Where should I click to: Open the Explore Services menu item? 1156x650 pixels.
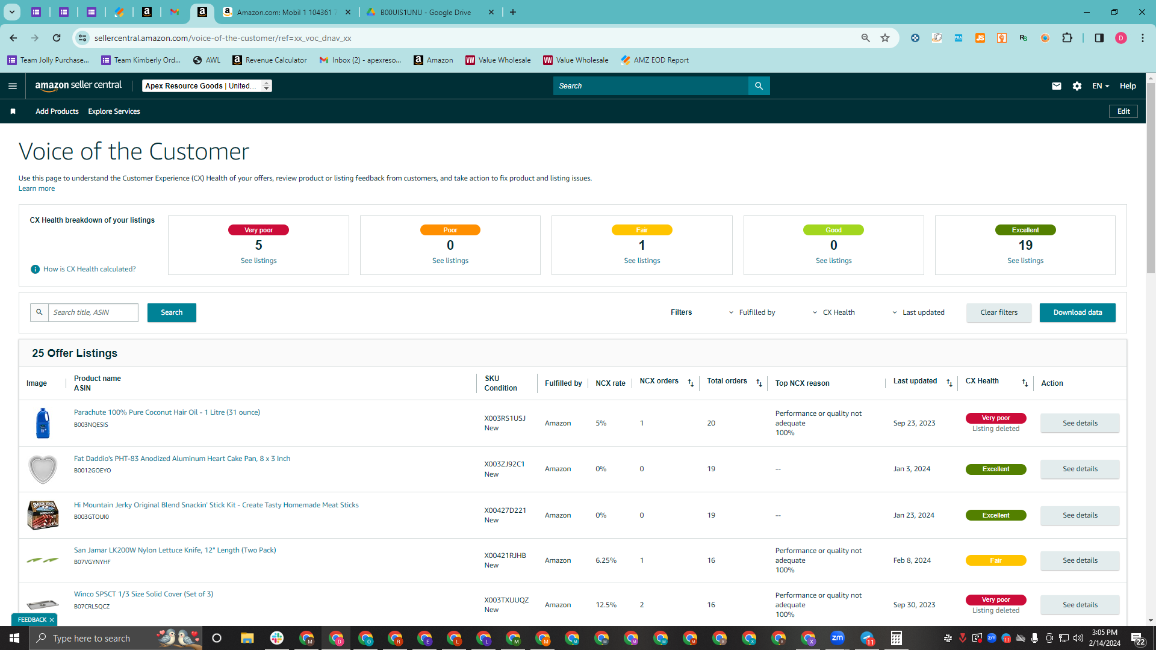[114, 111]
